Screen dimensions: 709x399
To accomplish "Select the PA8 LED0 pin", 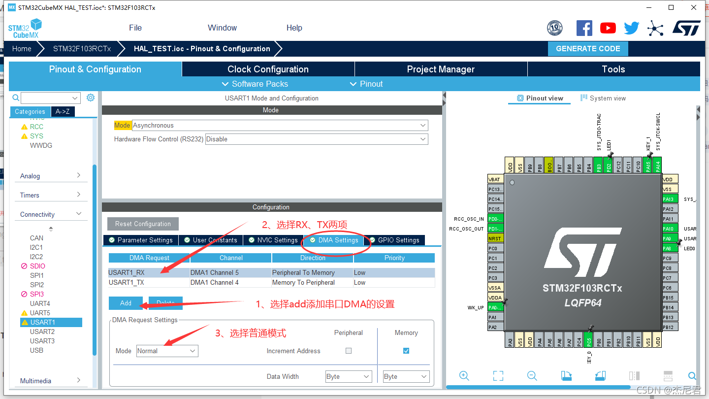I will click(x=670, y=248).
